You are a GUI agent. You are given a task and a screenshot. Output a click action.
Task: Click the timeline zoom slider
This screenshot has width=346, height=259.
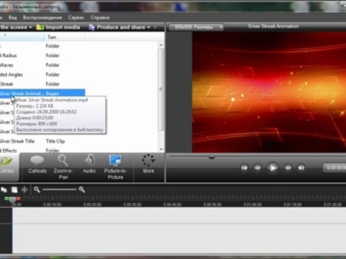tap(59, 190)
